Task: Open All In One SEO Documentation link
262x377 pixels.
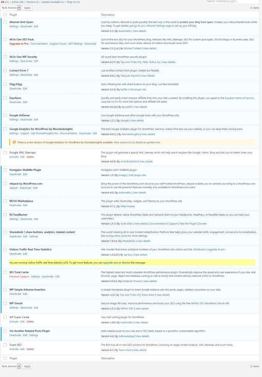Action: tap(39, 44)
